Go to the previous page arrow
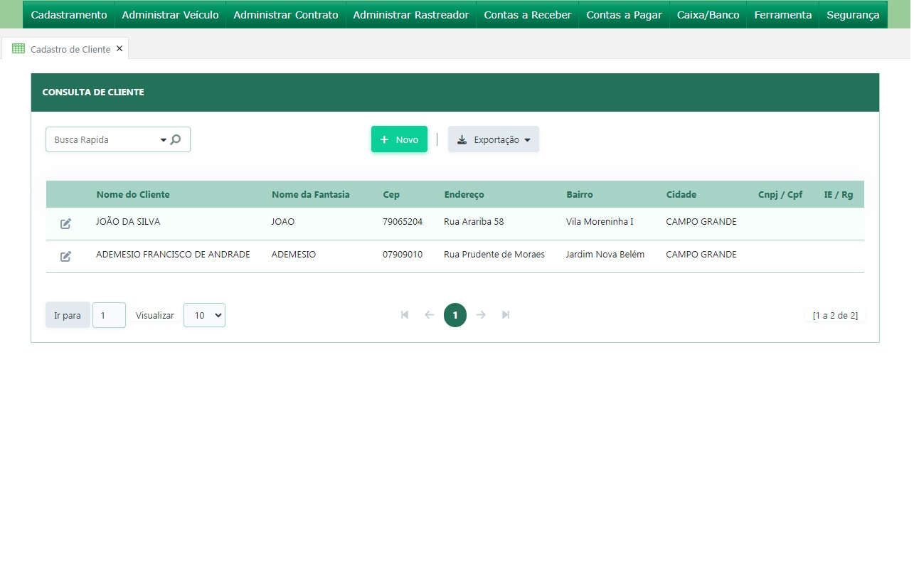 tap(429, 314)
